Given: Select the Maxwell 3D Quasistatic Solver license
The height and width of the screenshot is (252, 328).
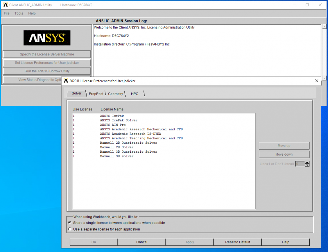Looking at the screenshot, I should pos(164,152).
